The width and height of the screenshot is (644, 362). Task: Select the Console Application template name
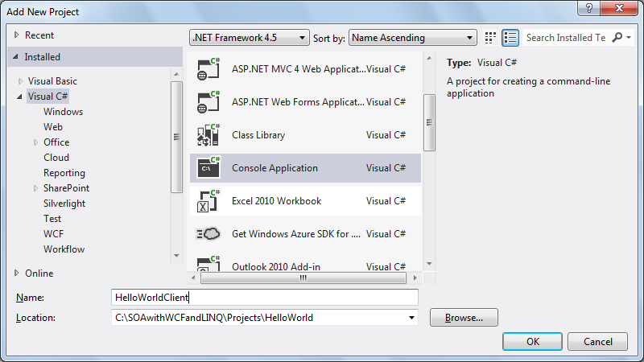point(275,168)
